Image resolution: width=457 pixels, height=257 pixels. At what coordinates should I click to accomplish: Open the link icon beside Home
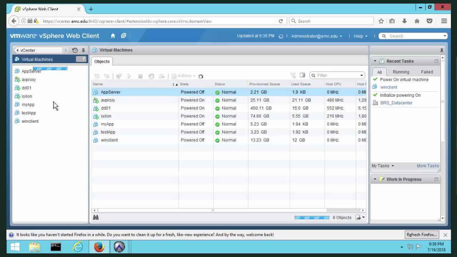pyautogui.click(x=124, y=36)
